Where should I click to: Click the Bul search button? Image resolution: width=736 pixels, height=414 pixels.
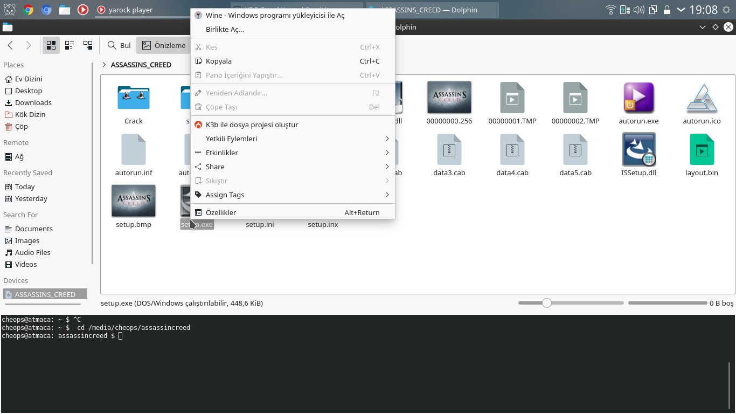[119, 45]
